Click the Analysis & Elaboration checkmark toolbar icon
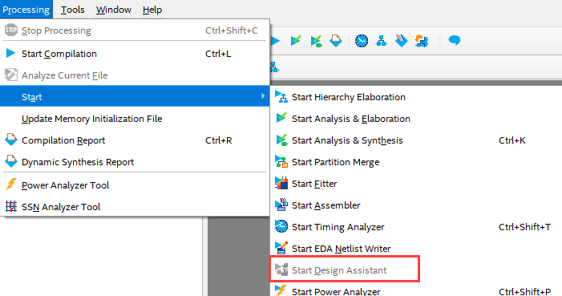 tap(296, 41)
